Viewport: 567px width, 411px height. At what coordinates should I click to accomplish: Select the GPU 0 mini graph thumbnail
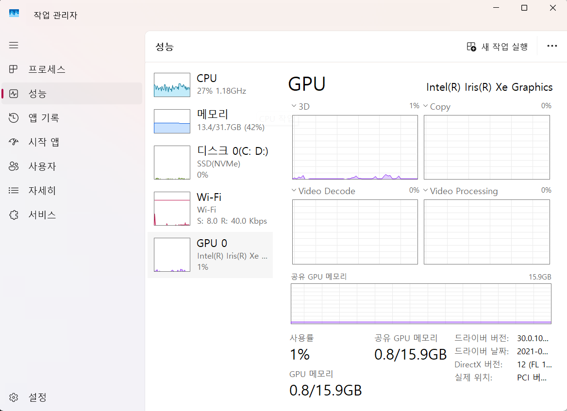pos(172,255)
